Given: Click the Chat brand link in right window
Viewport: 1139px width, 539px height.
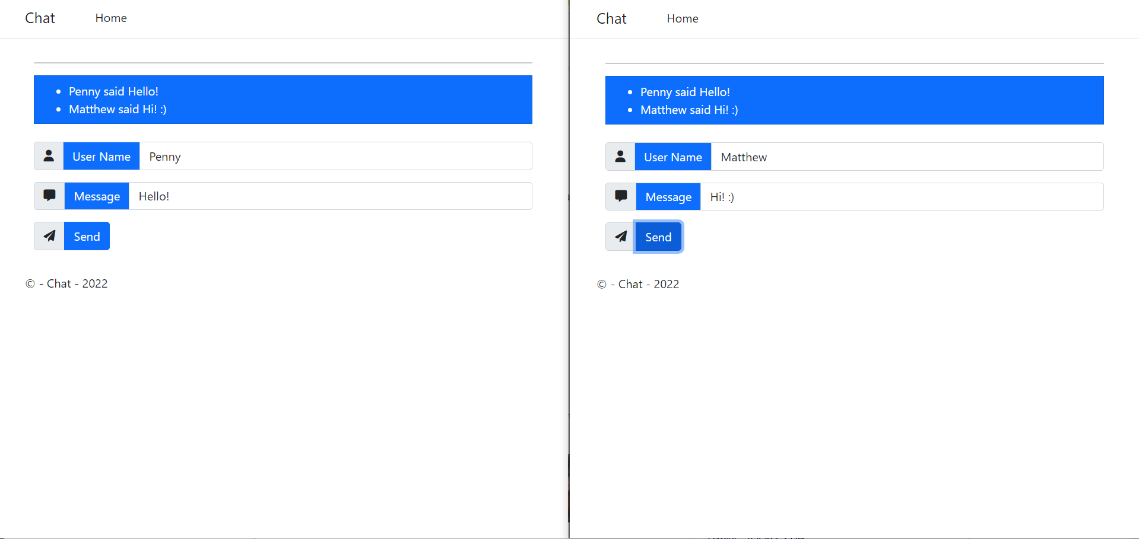Looking at the screenshot, I should tap(611, 18).
